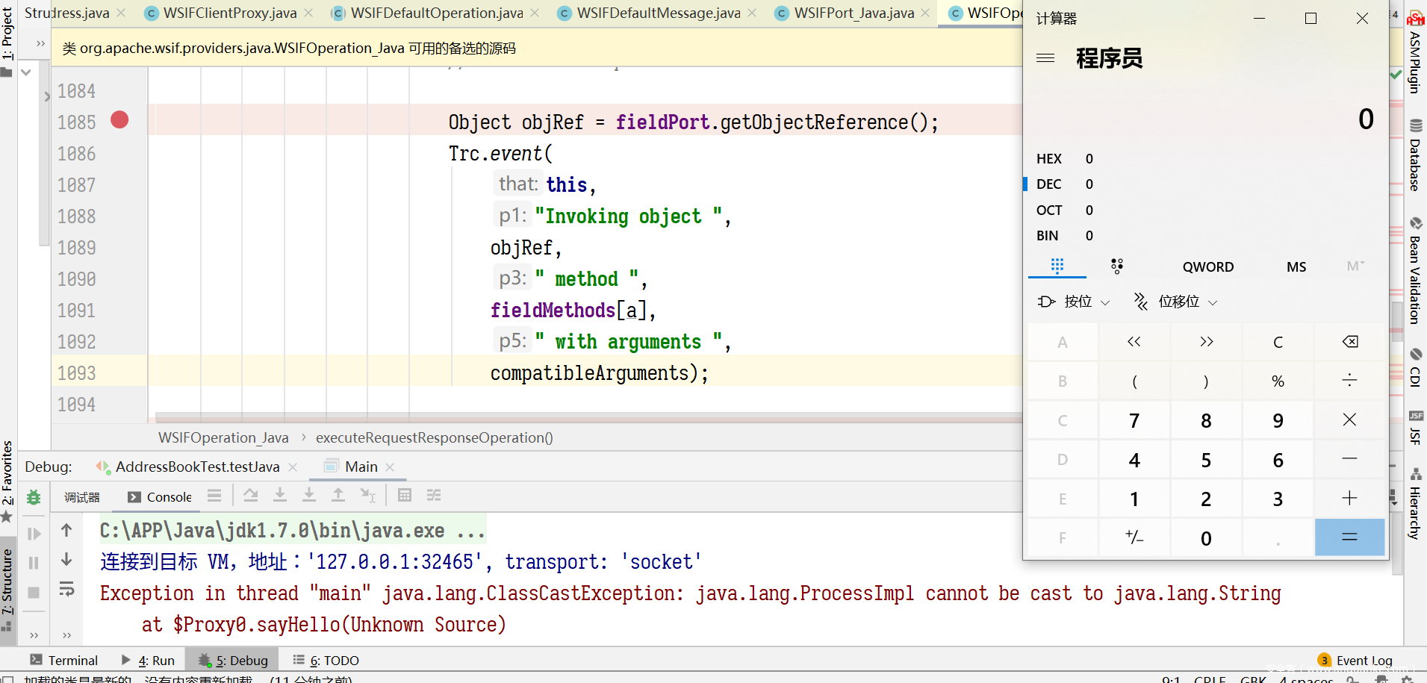
Task: Open the Terminal tool window
Action: [64, 661]
